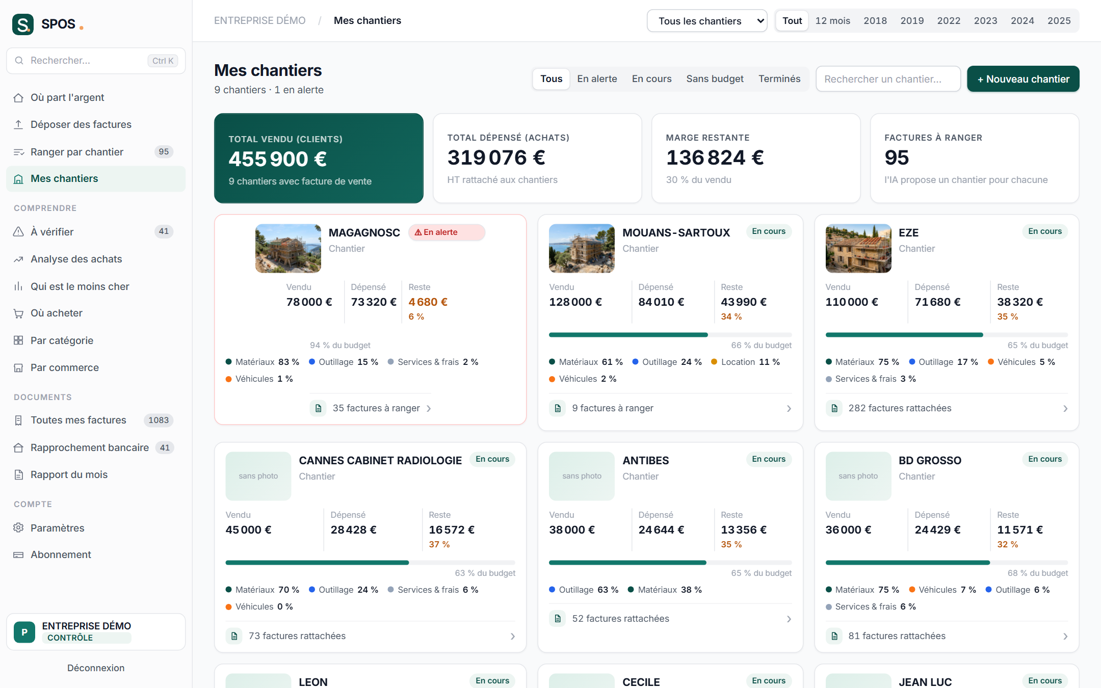Click the grid icon beside Par catégorie
Image resolution: width=1101 pixels, height=688 pixels.
point(18,340)
